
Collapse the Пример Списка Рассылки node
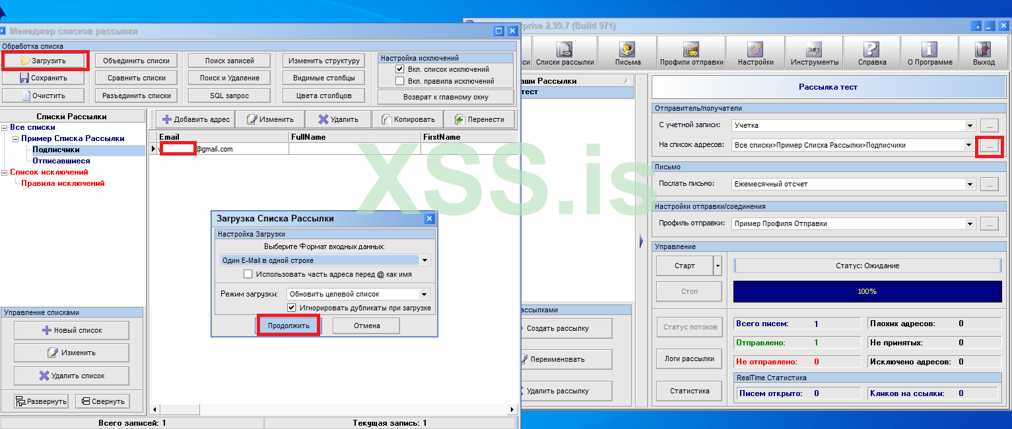coord(16,138)
